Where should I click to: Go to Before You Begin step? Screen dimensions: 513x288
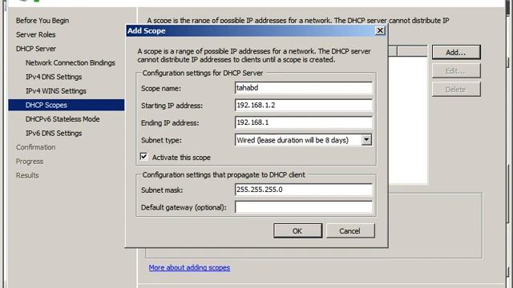pyautogui.click(x=42, y=21)
